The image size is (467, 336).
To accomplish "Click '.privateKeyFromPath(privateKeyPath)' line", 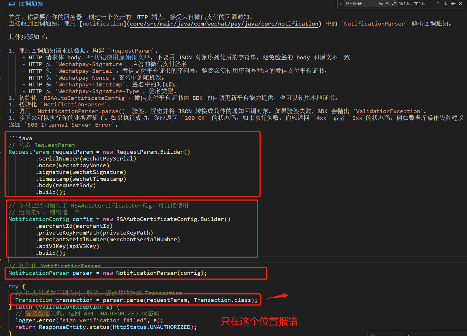I will [94, 233].
